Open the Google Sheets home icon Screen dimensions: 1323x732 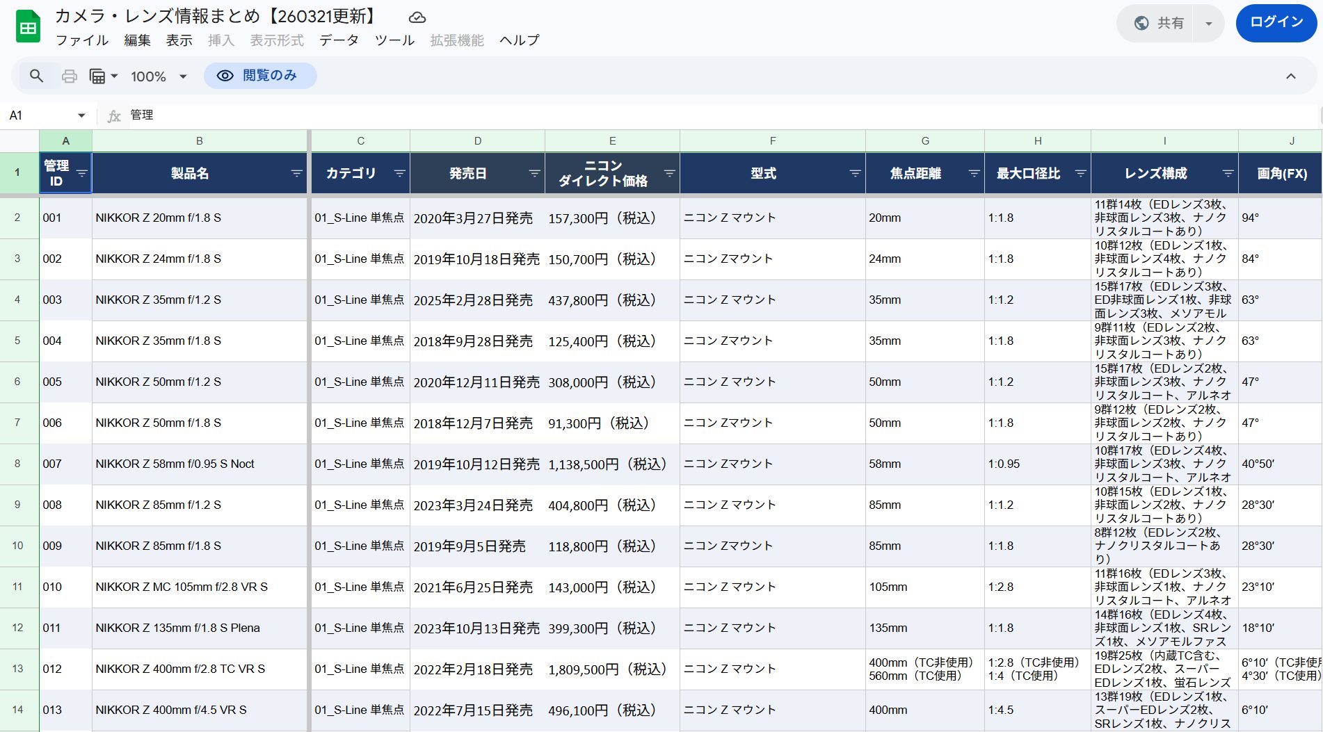[28, 26]
